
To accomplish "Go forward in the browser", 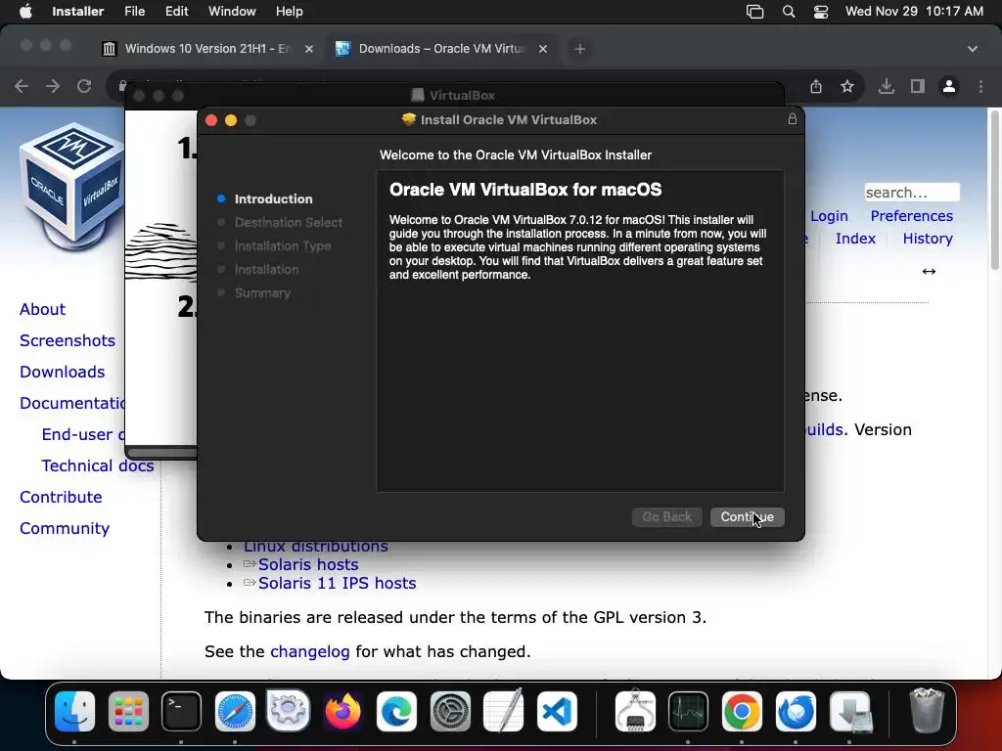I will 53,86.
